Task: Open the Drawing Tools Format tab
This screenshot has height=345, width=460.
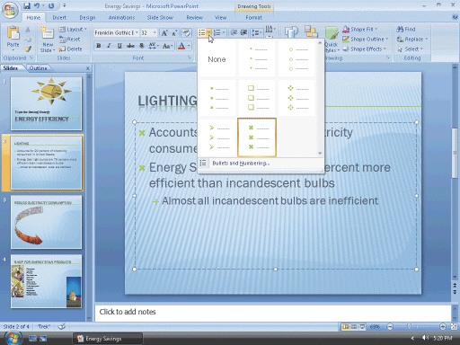Action: point(253,18)
